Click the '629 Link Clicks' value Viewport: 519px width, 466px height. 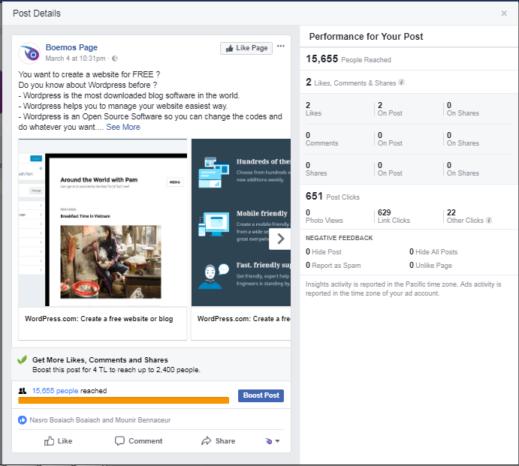[x=394, y=216]
